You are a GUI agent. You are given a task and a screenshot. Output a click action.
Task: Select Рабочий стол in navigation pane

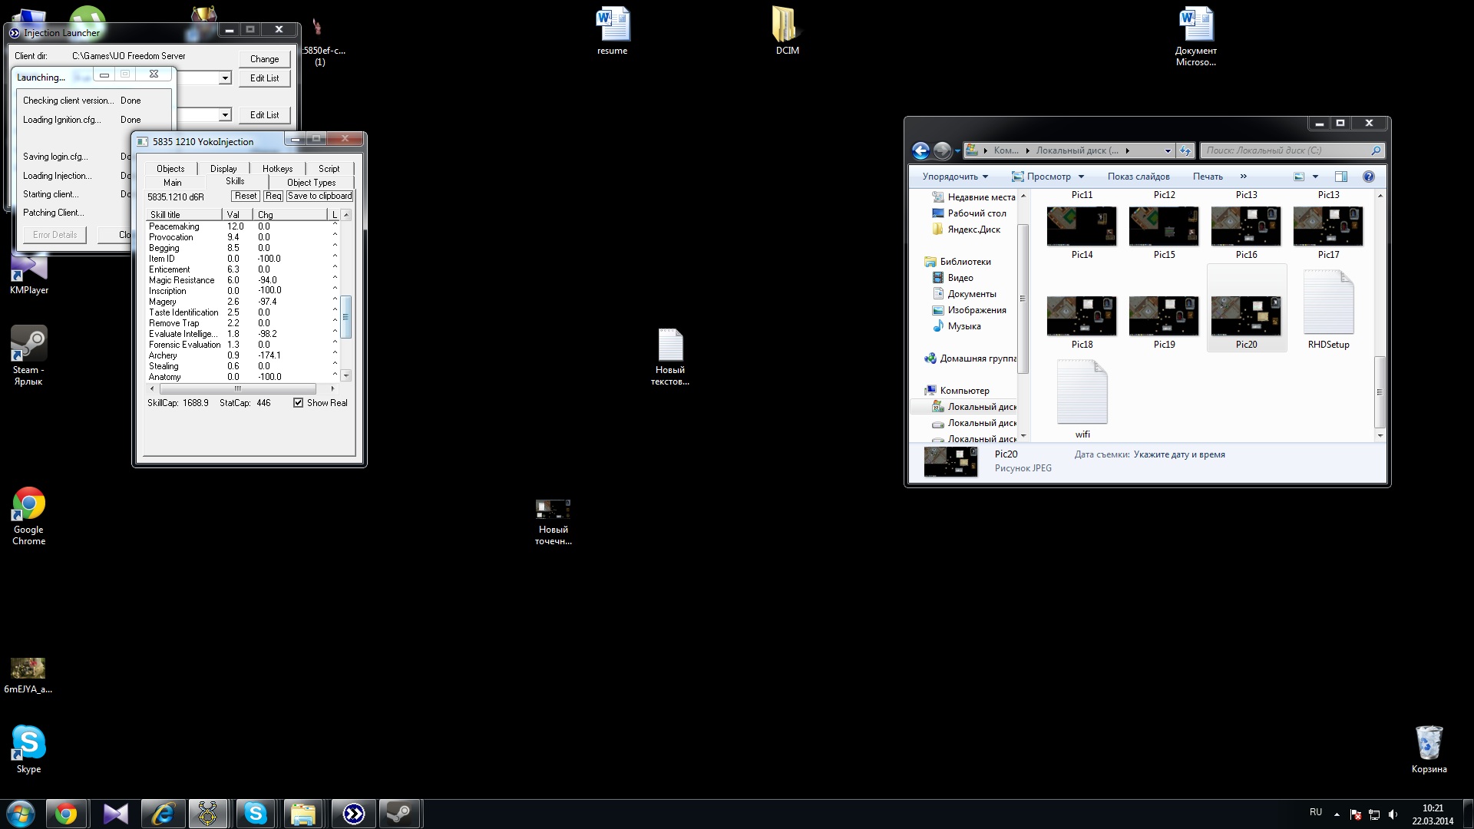tap(976, 213)
